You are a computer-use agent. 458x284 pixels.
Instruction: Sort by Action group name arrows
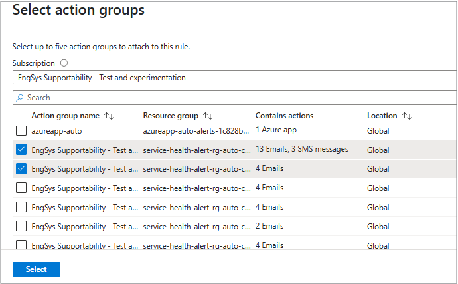point(110,116)
